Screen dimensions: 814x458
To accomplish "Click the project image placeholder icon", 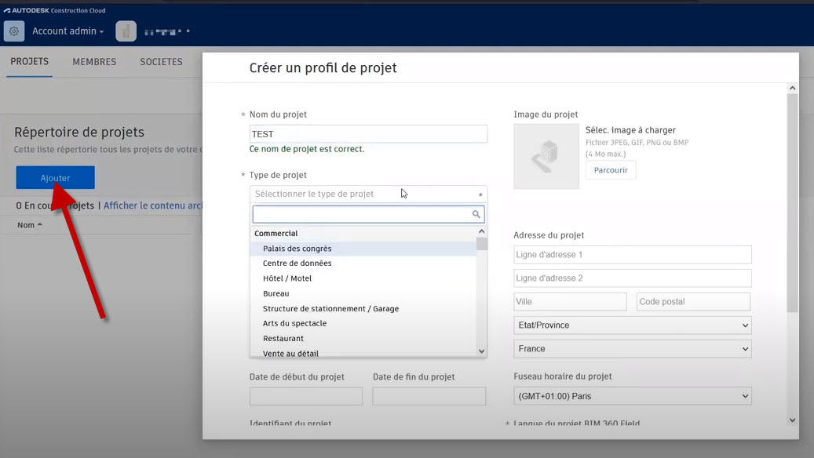I will 546,155.
